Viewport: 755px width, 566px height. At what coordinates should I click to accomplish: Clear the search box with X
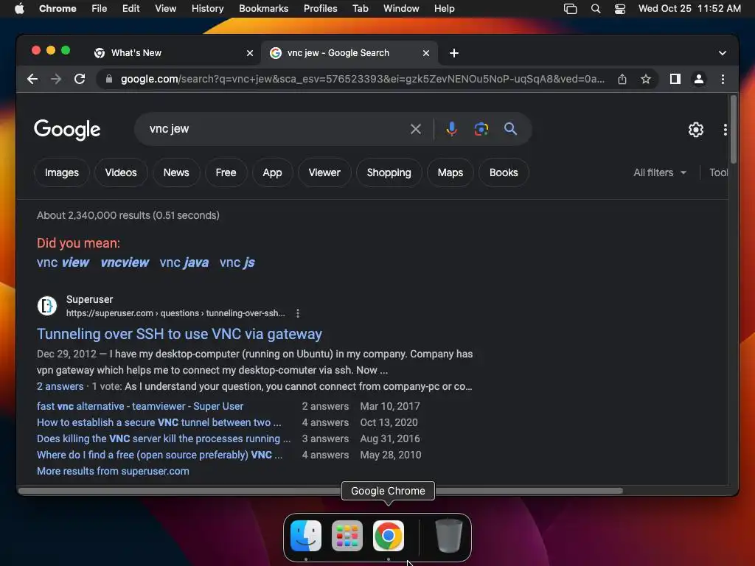pos(416,129)
